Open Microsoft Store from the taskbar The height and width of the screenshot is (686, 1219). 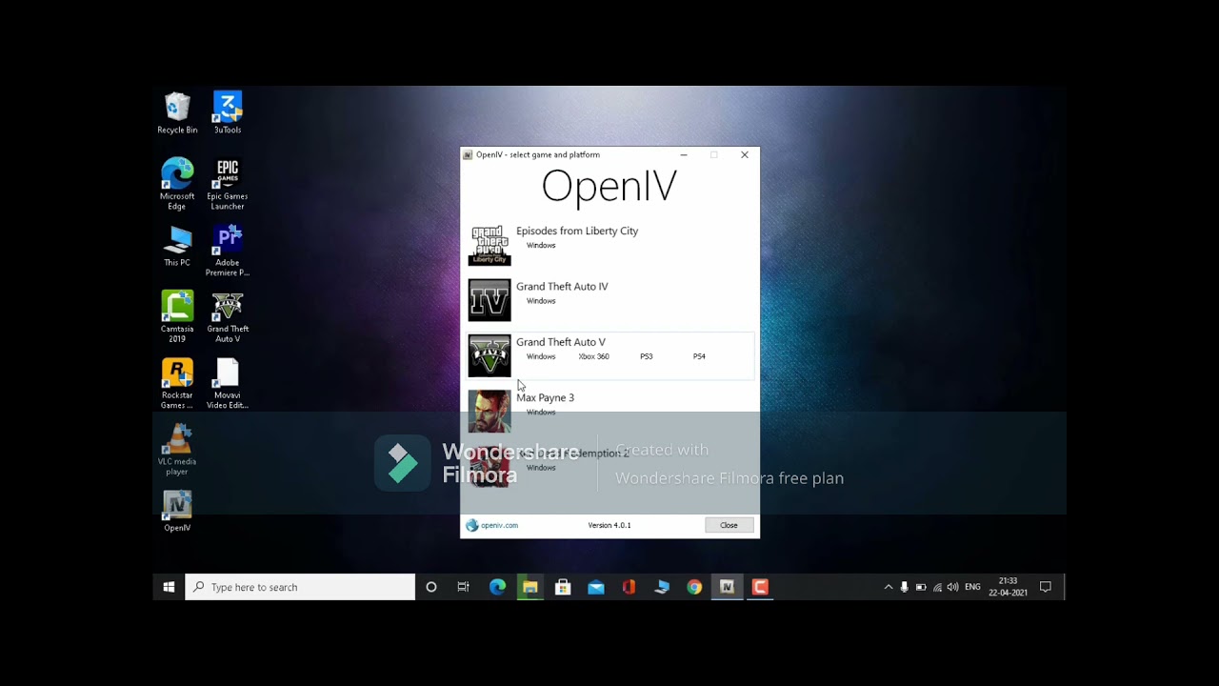click(563, 587)
